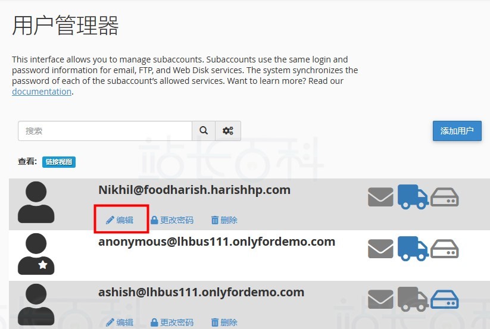Image resolution: width=490 pixels, height=329 pixels.
Task: Click ashish's gray email envelope icon
Action: point(380,299)
